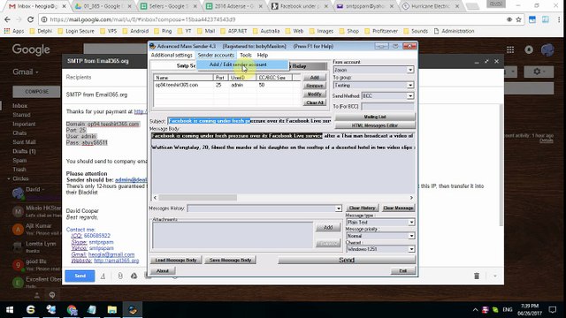The height and width of the screenshot is (318, 566).
Task: Click the Exit button in Mass Sender
Action: click(x=403, y=271)
